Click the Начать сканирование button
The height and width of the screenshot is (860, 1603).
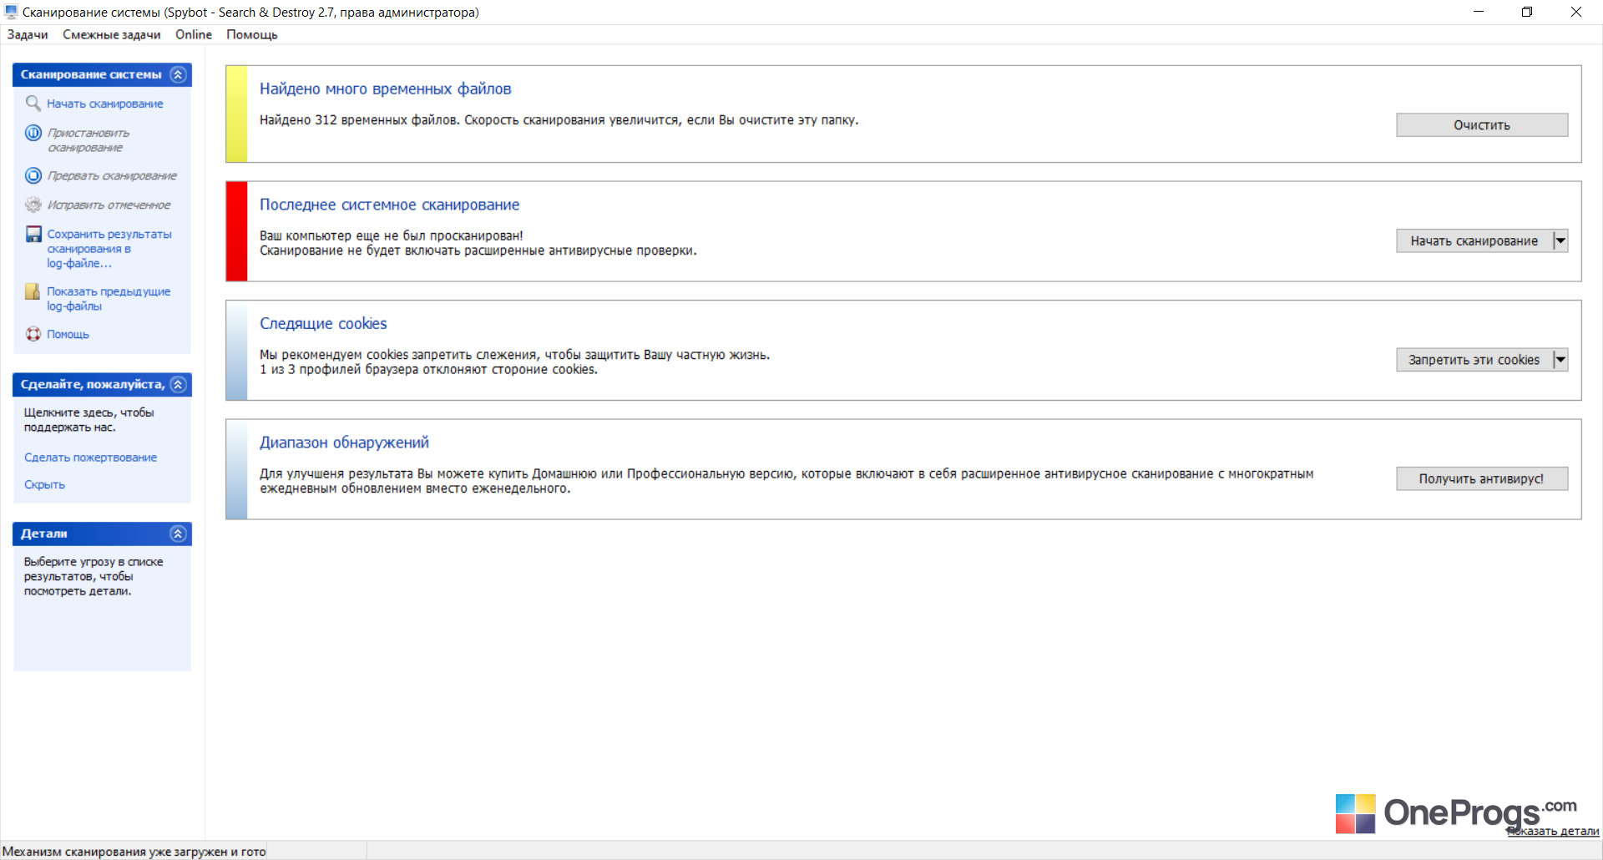pos(1474,240)
